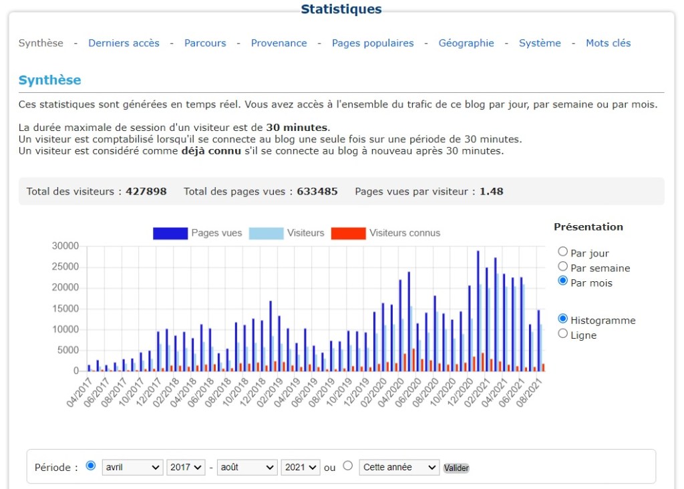Open the start year dropdown showing 2017
The width and height of the screenshot is (684, 489).
tap(185, 468)
